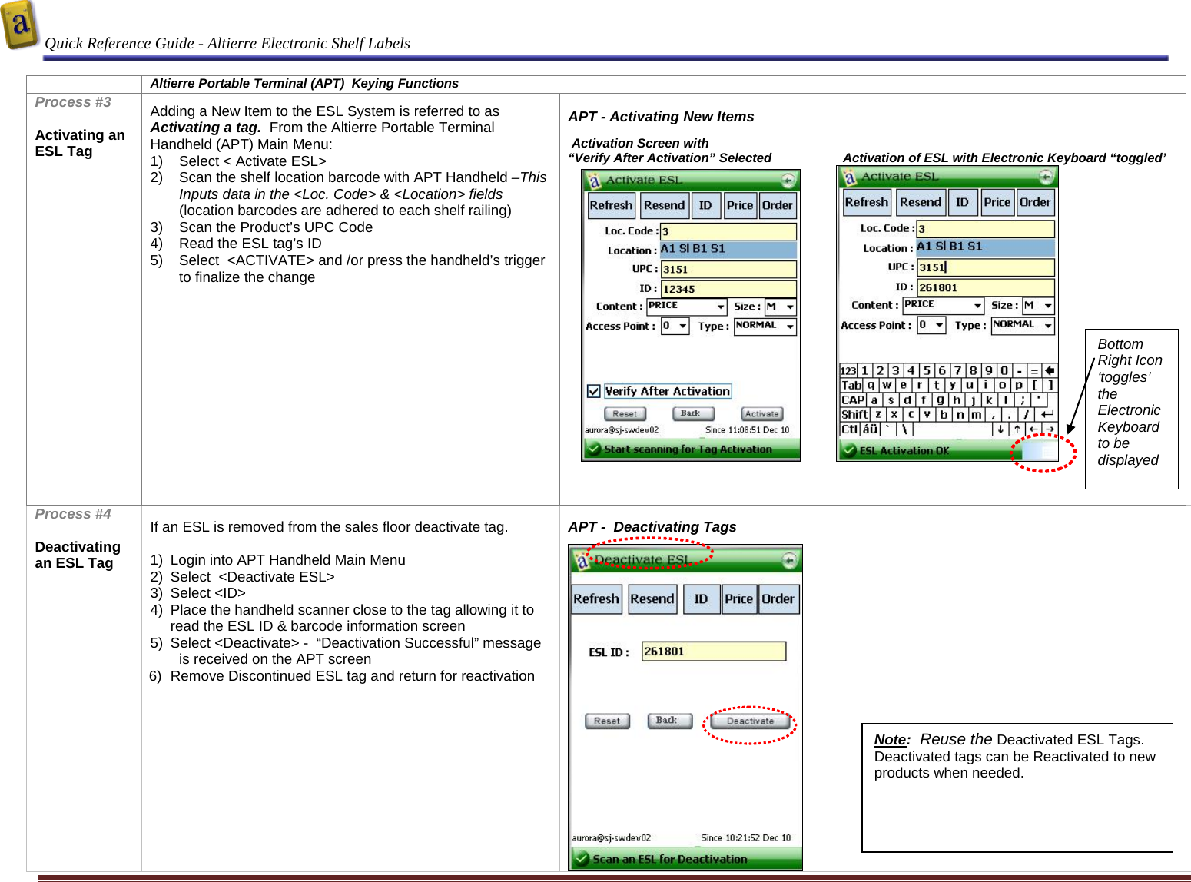Click the Altierre logo icon in the header
The height and width of the screenshot is (882, 1191).
[x=20, y=25]
